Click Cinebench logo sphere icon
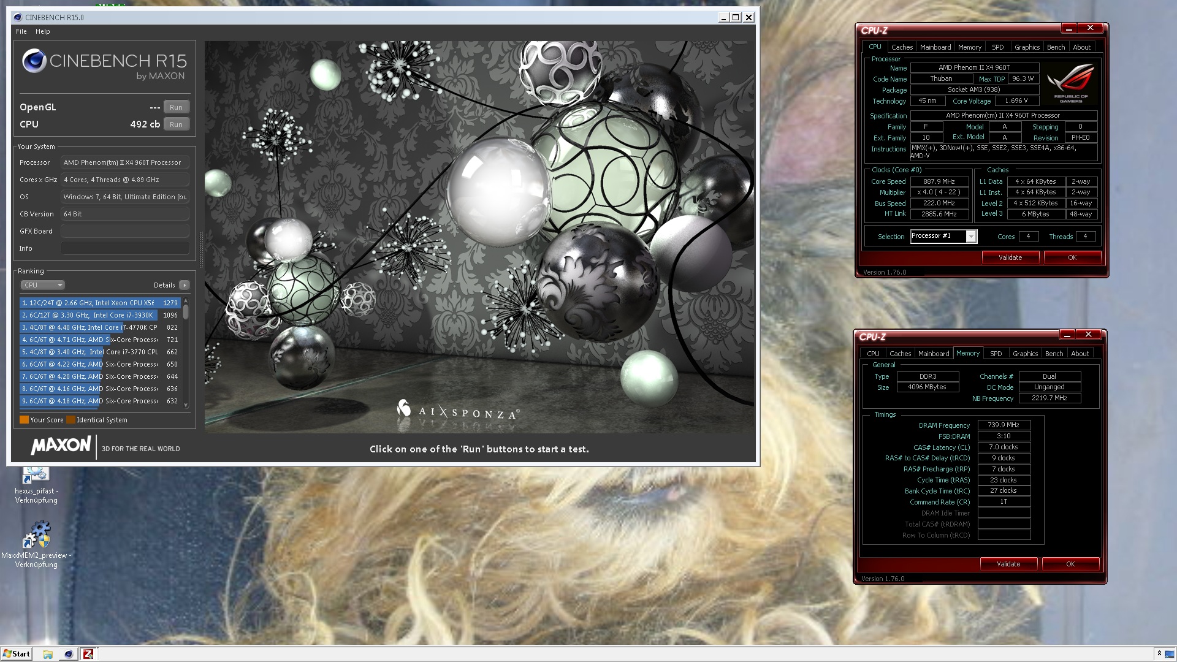1177x662 pixels. tap(34, 61)
